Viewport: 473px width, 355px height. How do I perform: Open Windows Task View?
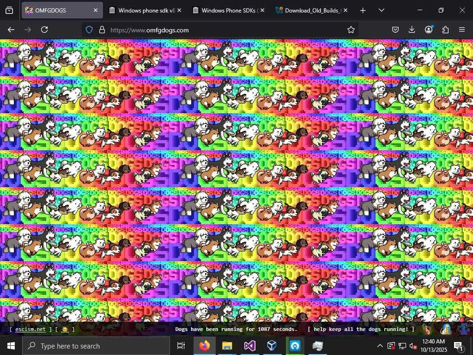click(x=181, y=346)
